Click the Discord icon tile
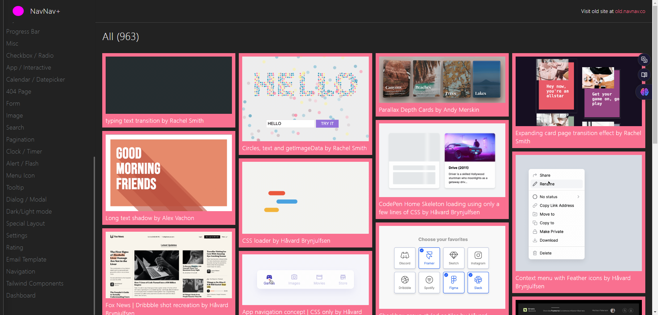 click(404, 258)
